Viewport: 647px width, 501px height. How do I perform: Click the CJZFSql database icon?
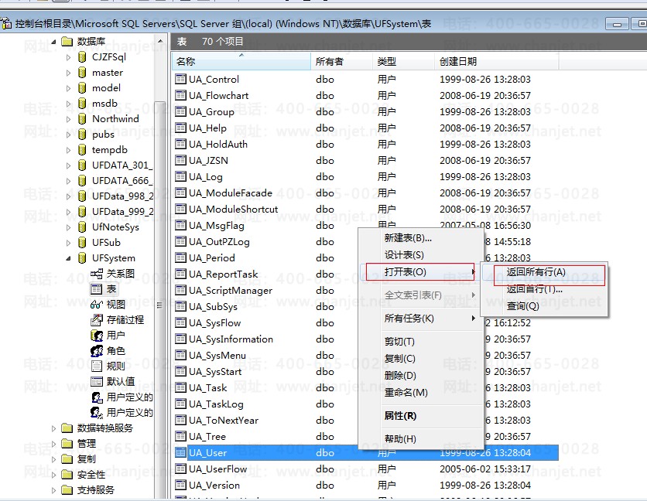pos(82,57)
